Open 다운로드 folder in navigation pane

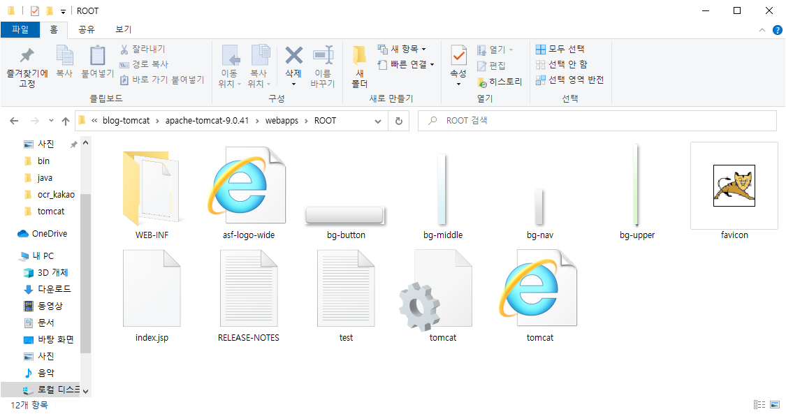[x=49, y=289]
